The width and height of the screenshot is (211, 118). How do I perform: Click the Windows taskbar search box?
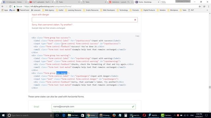point(30,115)
